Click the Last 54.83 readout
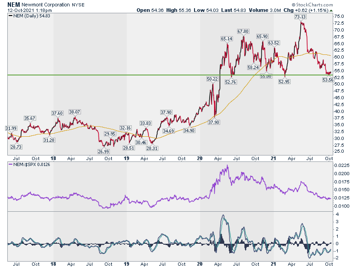The width and height of the screenshot is (357, 268). (x=233, y=10)
